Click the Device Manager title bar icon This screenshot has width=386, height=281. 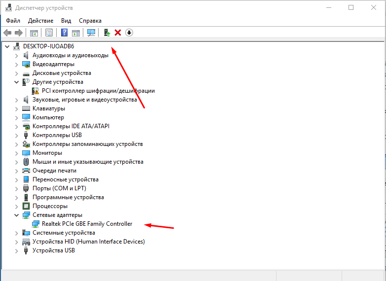8,7
